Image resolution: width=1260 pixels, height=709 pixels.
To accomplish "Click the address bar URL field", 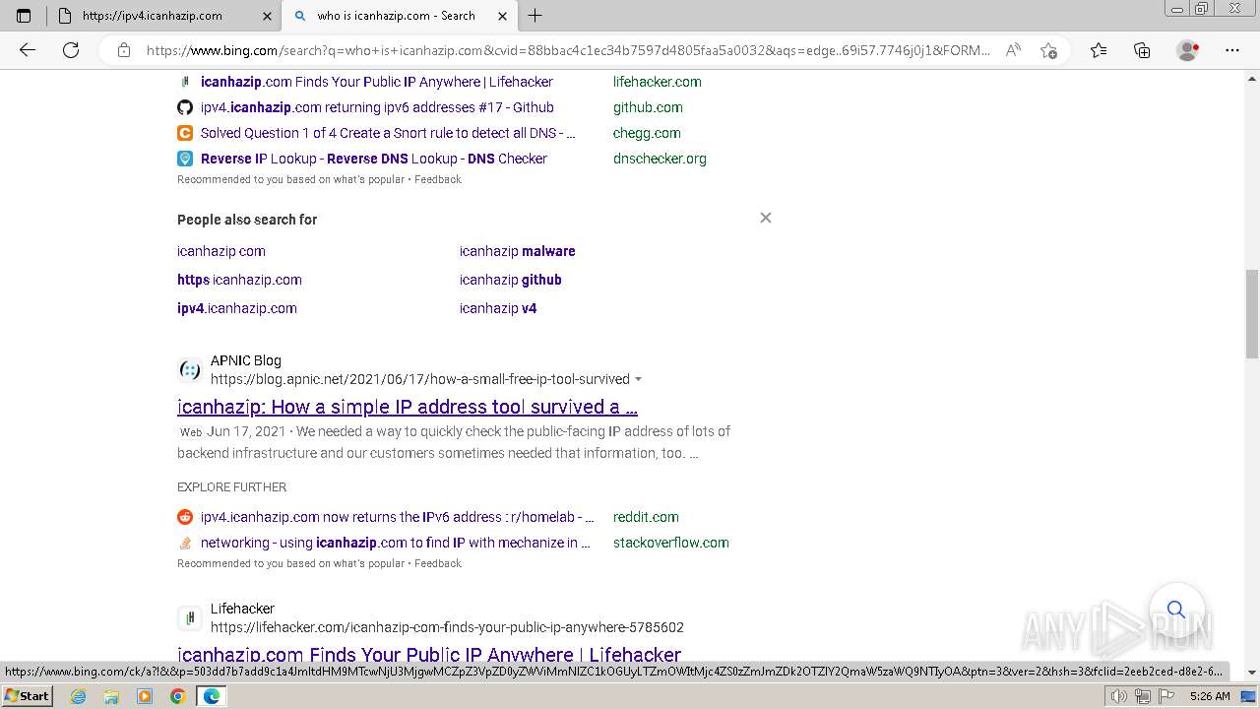I will pyautogui.click(x=567, y=50).
